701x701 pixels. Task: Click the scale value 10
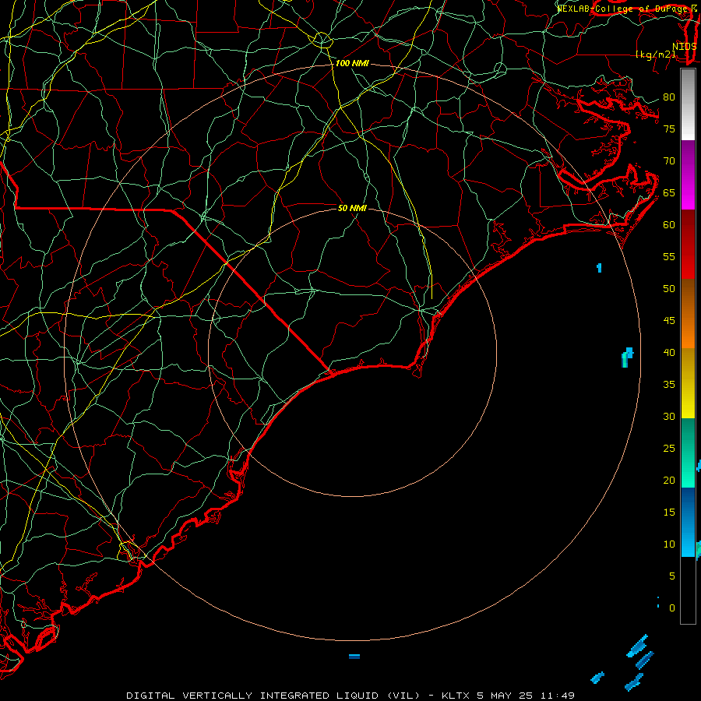pyautogui.click(x=669, y=544)
